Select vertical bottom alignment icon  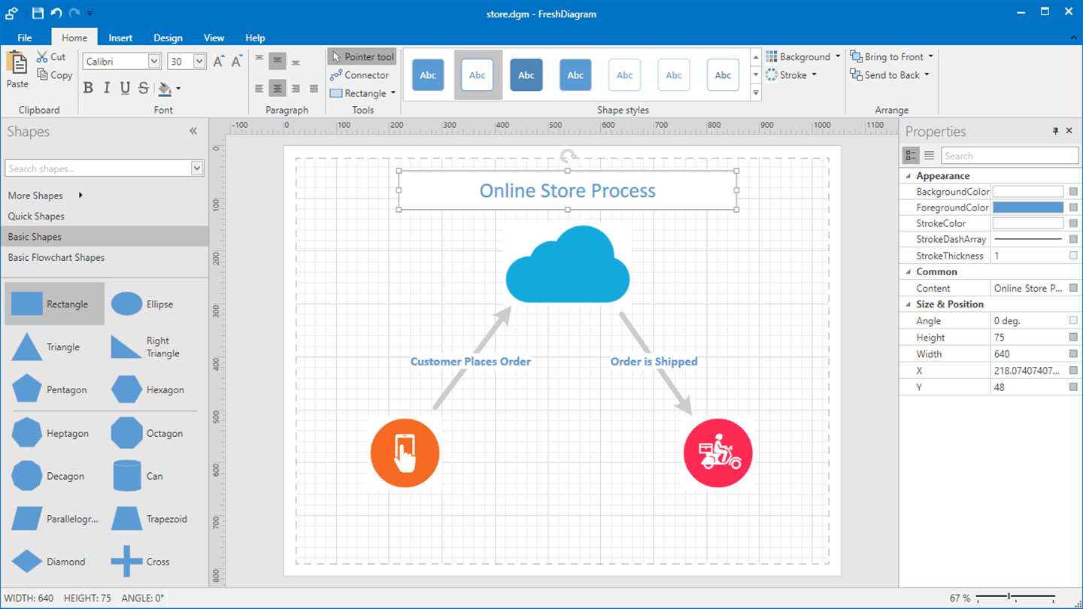click(x=296, y=62)
